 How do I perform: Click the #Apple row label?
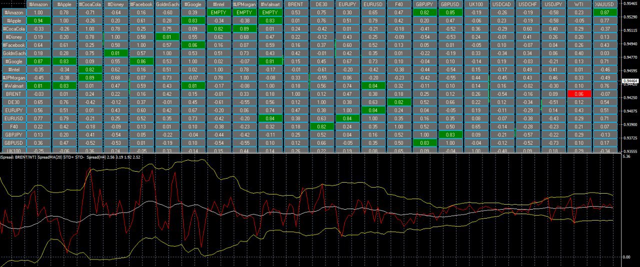pyautogui.click(x=13, y=20)
